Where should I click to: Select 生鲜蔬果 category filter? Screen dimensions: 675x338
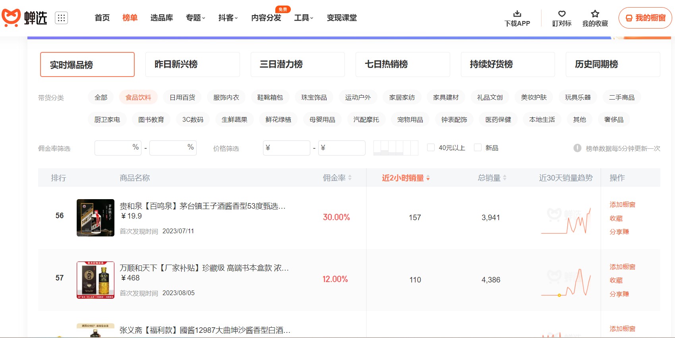[x=234, y=119]
